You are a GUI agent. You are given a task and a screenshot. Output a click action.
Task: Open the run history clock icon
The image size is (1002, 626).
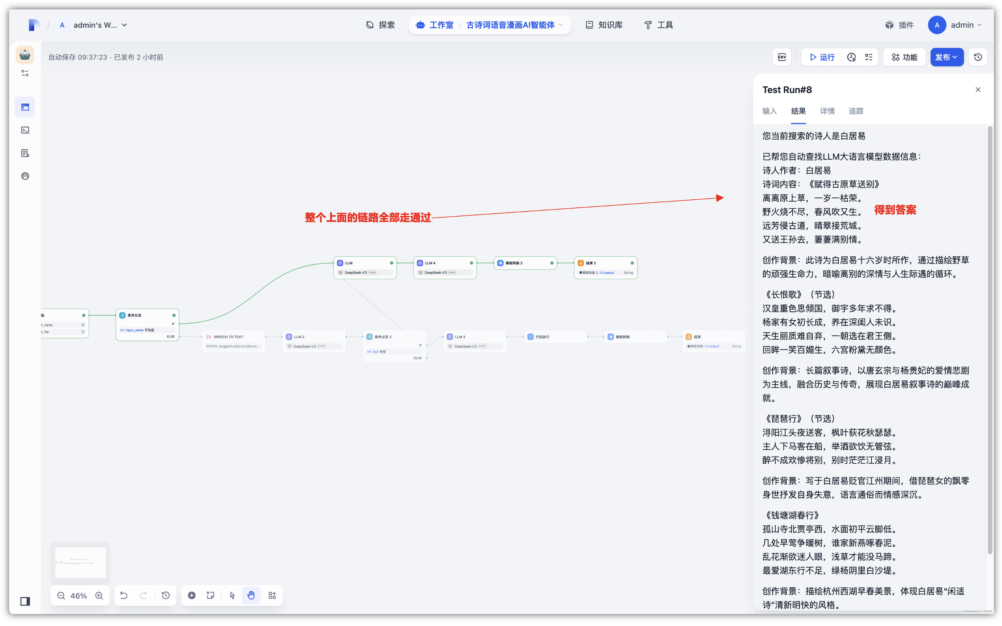[851, 57]
